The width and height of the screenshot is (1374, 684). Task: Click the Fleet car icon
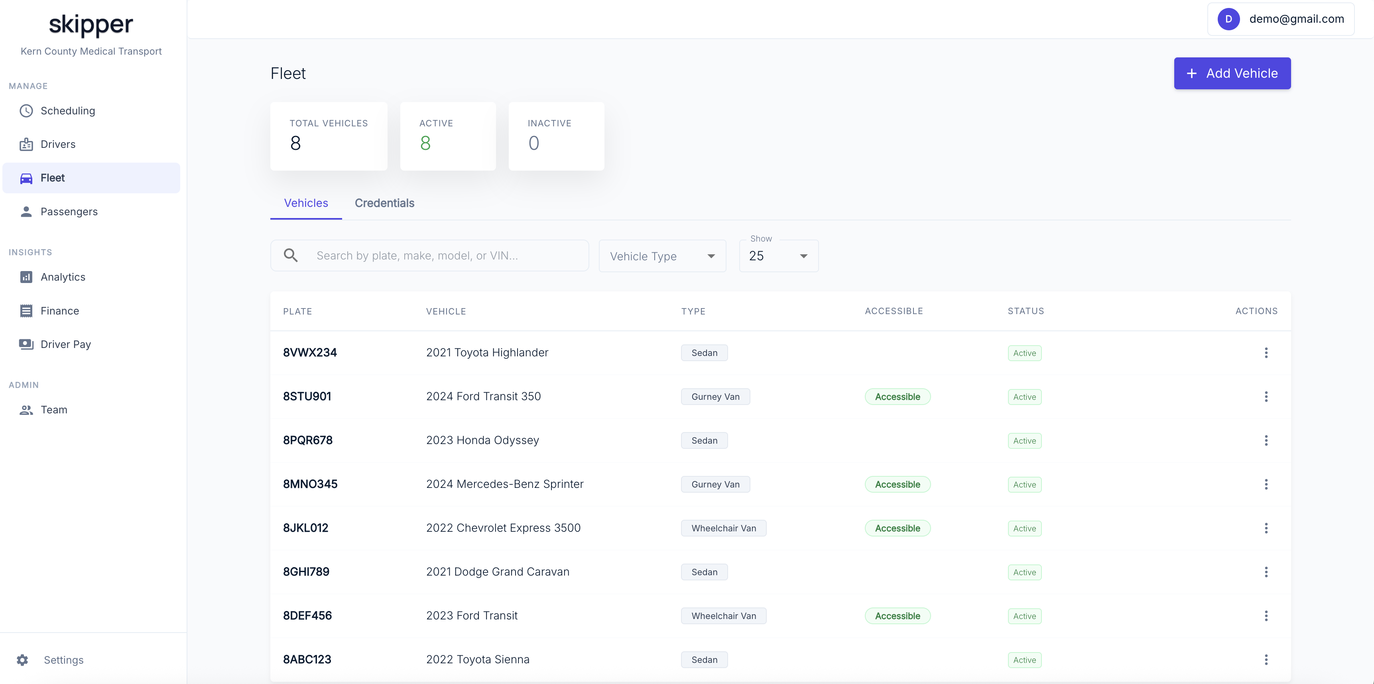click(x=26, y=178)
